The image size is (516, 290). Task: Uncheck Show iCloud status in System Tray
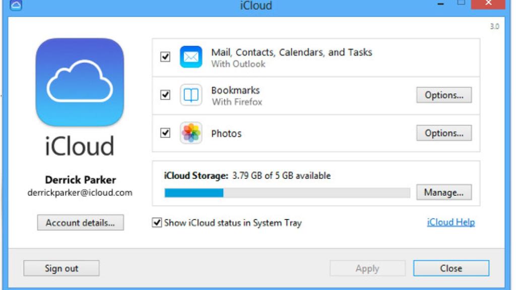(156, 223)
